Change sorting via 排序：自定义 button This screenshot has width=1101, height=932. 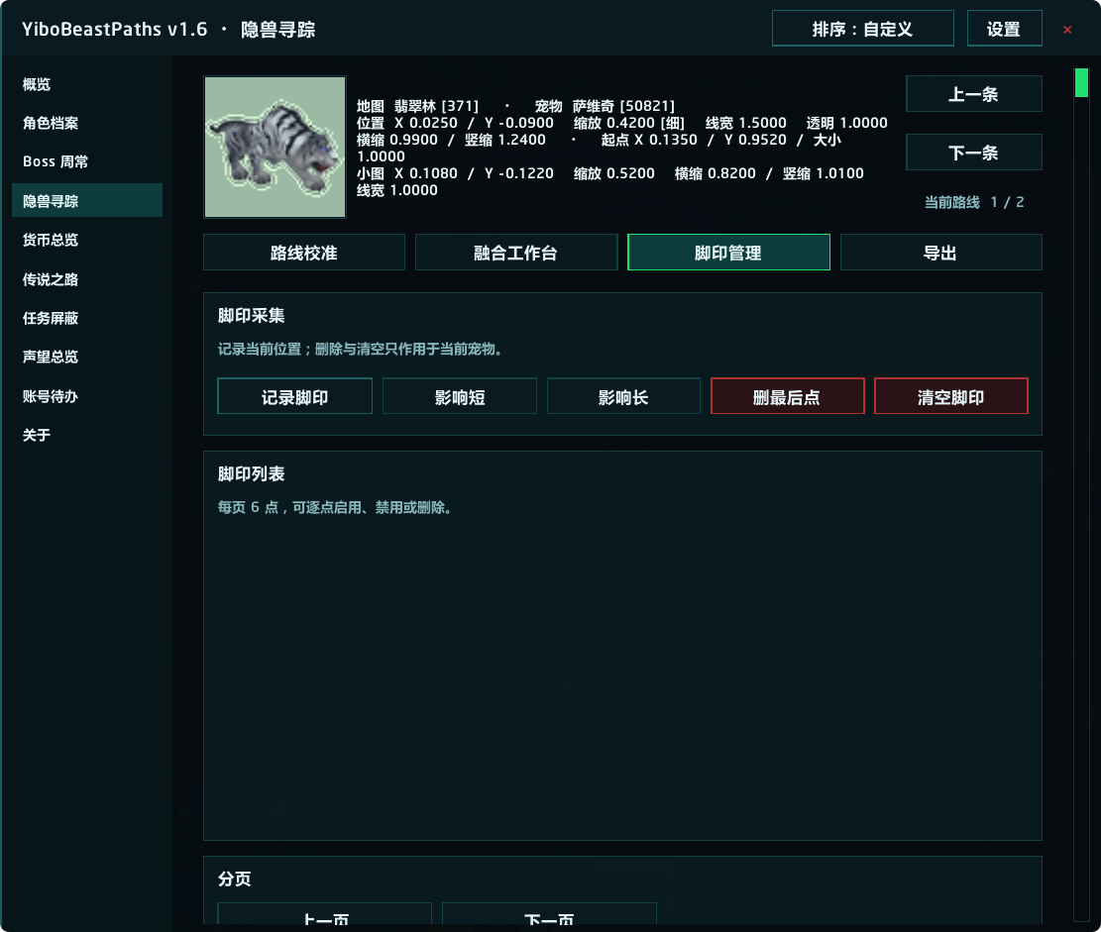tap(862, 29)
